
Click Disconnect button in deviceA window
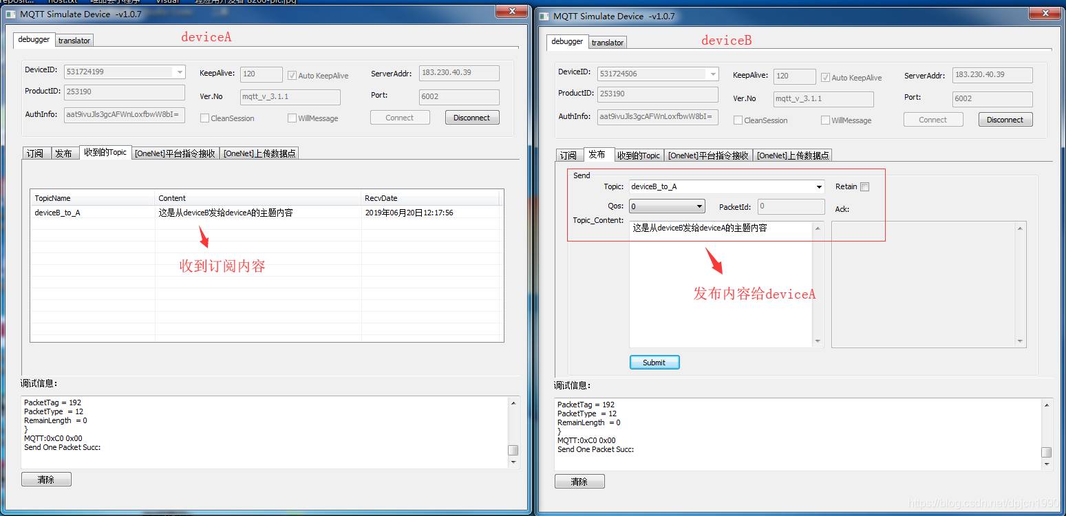472,118
